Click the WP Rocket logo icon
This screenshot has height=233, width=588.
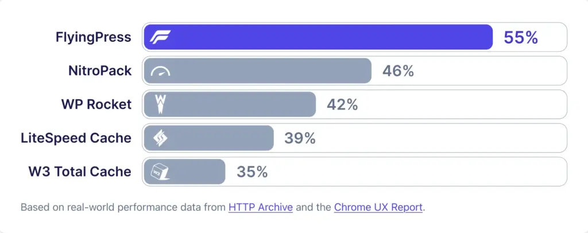[x=161, y=104]
